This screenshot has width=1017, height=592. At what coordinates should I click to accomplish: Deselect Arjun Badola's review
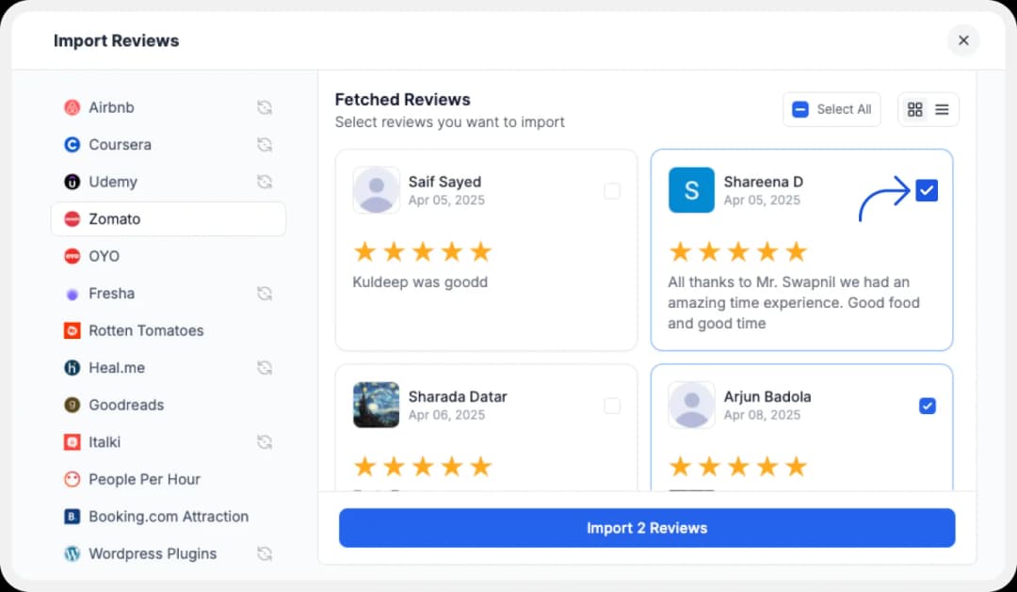[927, 406]
